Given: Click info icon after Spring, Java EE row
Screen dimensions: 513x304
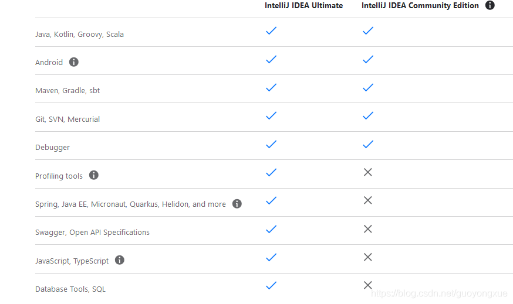Looking at the screenshot, I should pyautogui.click(x=237, y=204).
